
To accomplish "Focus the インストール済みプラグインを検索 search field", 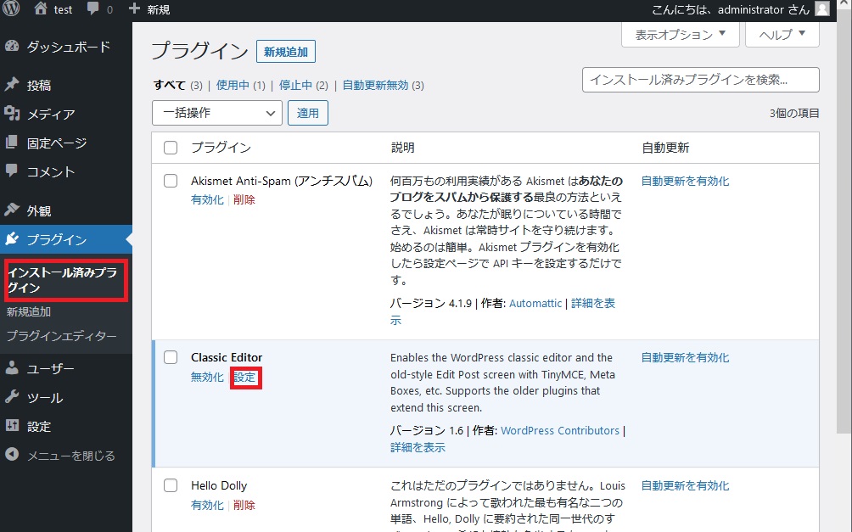I will (x=700, y=80).
